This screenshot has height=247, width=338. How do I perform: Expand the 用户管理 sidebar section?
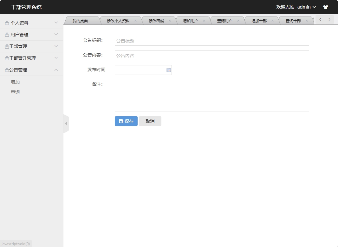point(31,35)
